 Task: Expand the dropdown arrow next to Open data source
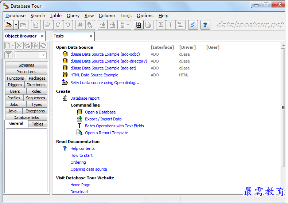16,25
